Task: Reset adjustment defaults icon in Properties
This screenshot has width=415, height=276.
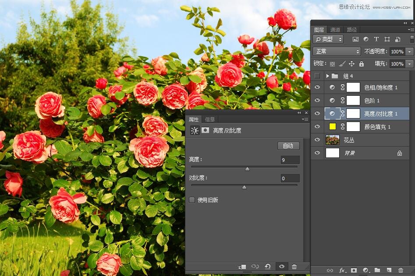Action: pyautogui.click(x=268, y=266)
